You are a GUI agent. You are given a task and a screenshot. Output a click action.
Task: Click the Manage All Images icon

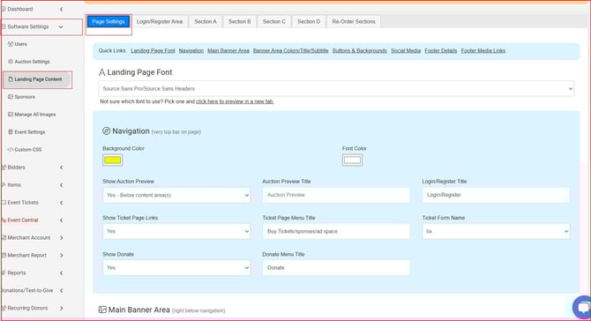[11, 114]
